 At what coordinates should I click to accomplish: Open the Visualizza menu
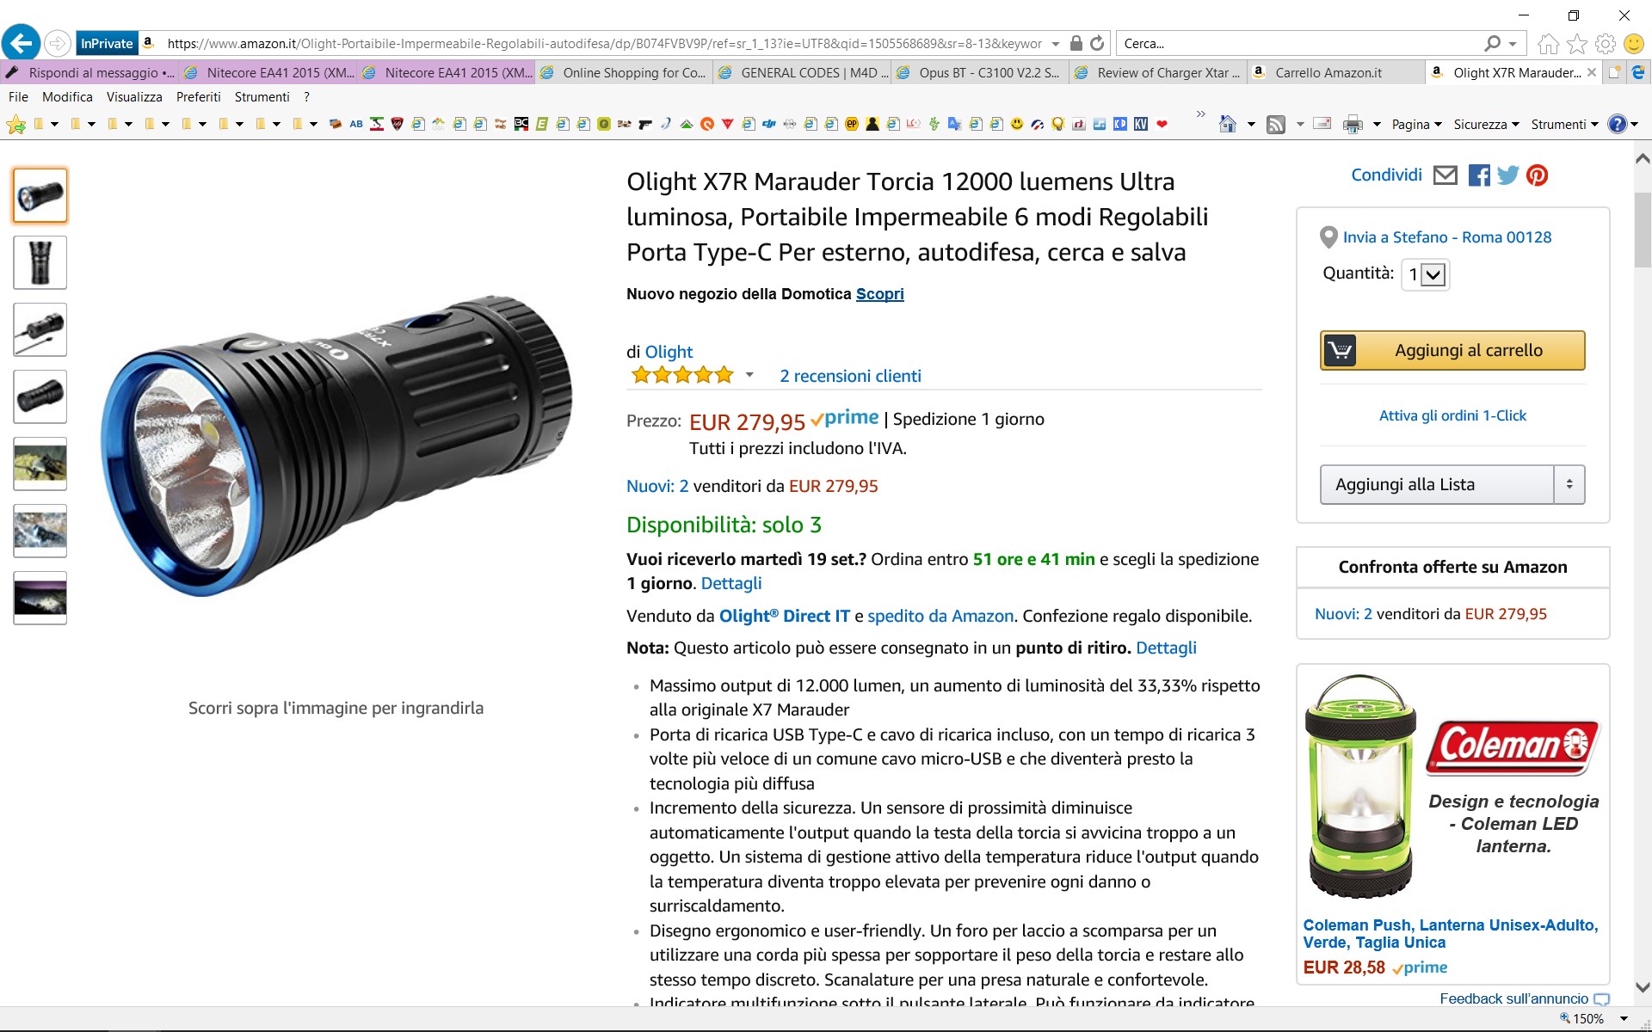point(134,97)
